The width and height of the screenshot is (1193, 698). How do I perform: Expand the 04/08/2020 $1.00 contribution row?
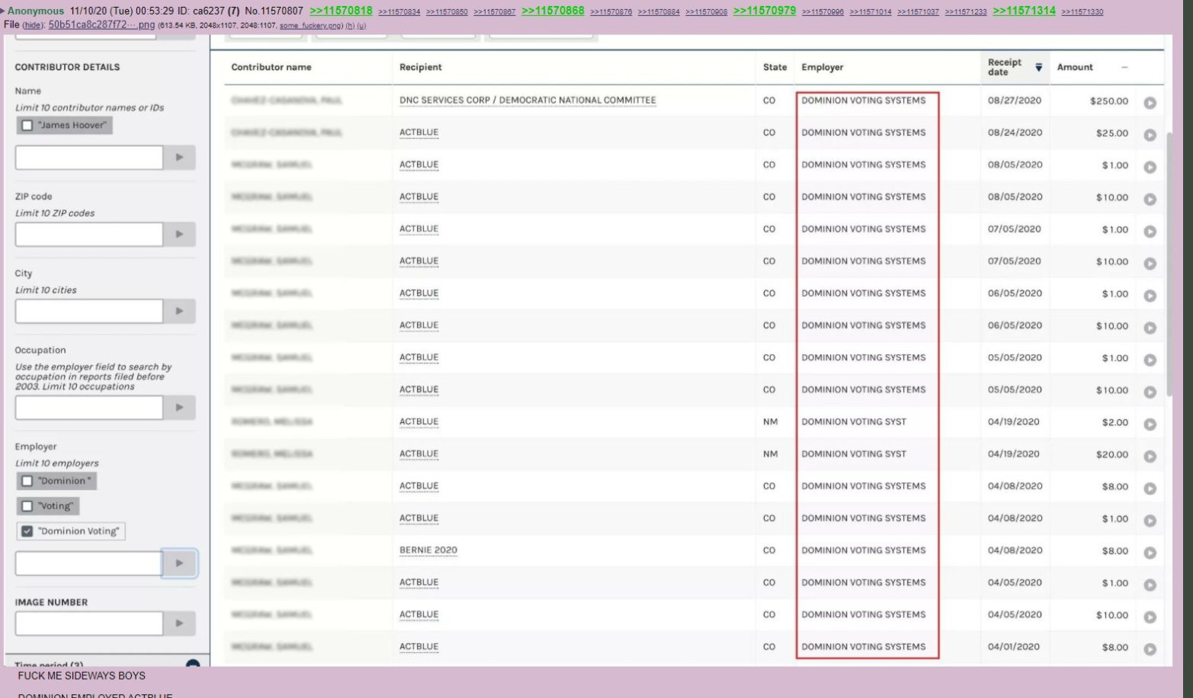click(x=1150, y=520)
